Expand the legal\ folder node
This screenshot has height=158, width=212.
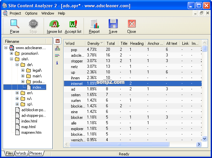(x=23, y=70)
